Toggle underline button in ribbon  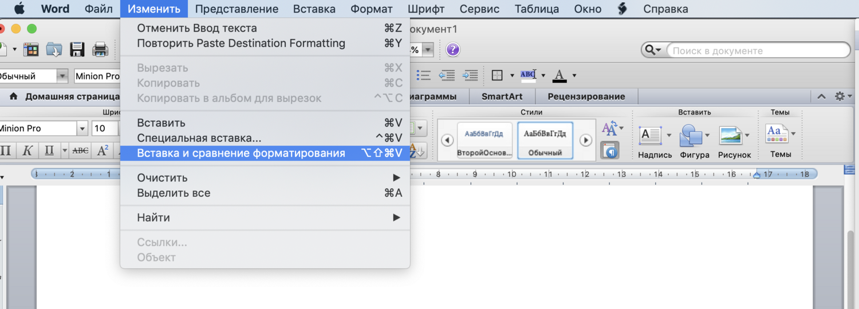point(49,151)
